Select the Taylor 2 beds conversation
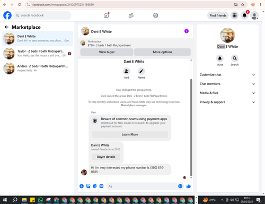Image resolution: width=265 pixels, height=204 pixels. [37, 53]
